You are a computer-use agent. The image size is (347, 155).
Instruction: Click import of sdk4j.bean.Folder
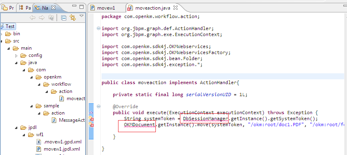click(152, 58)
